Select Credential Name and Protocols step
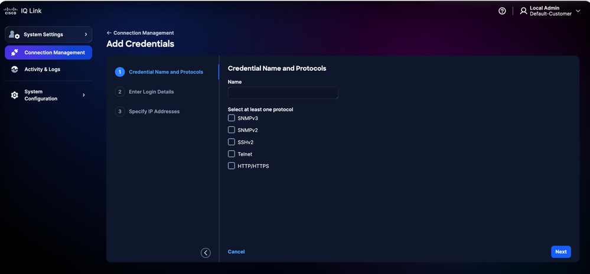Image resolution: width=590 pixels, height=274 pixels. (x=166, y=72)
